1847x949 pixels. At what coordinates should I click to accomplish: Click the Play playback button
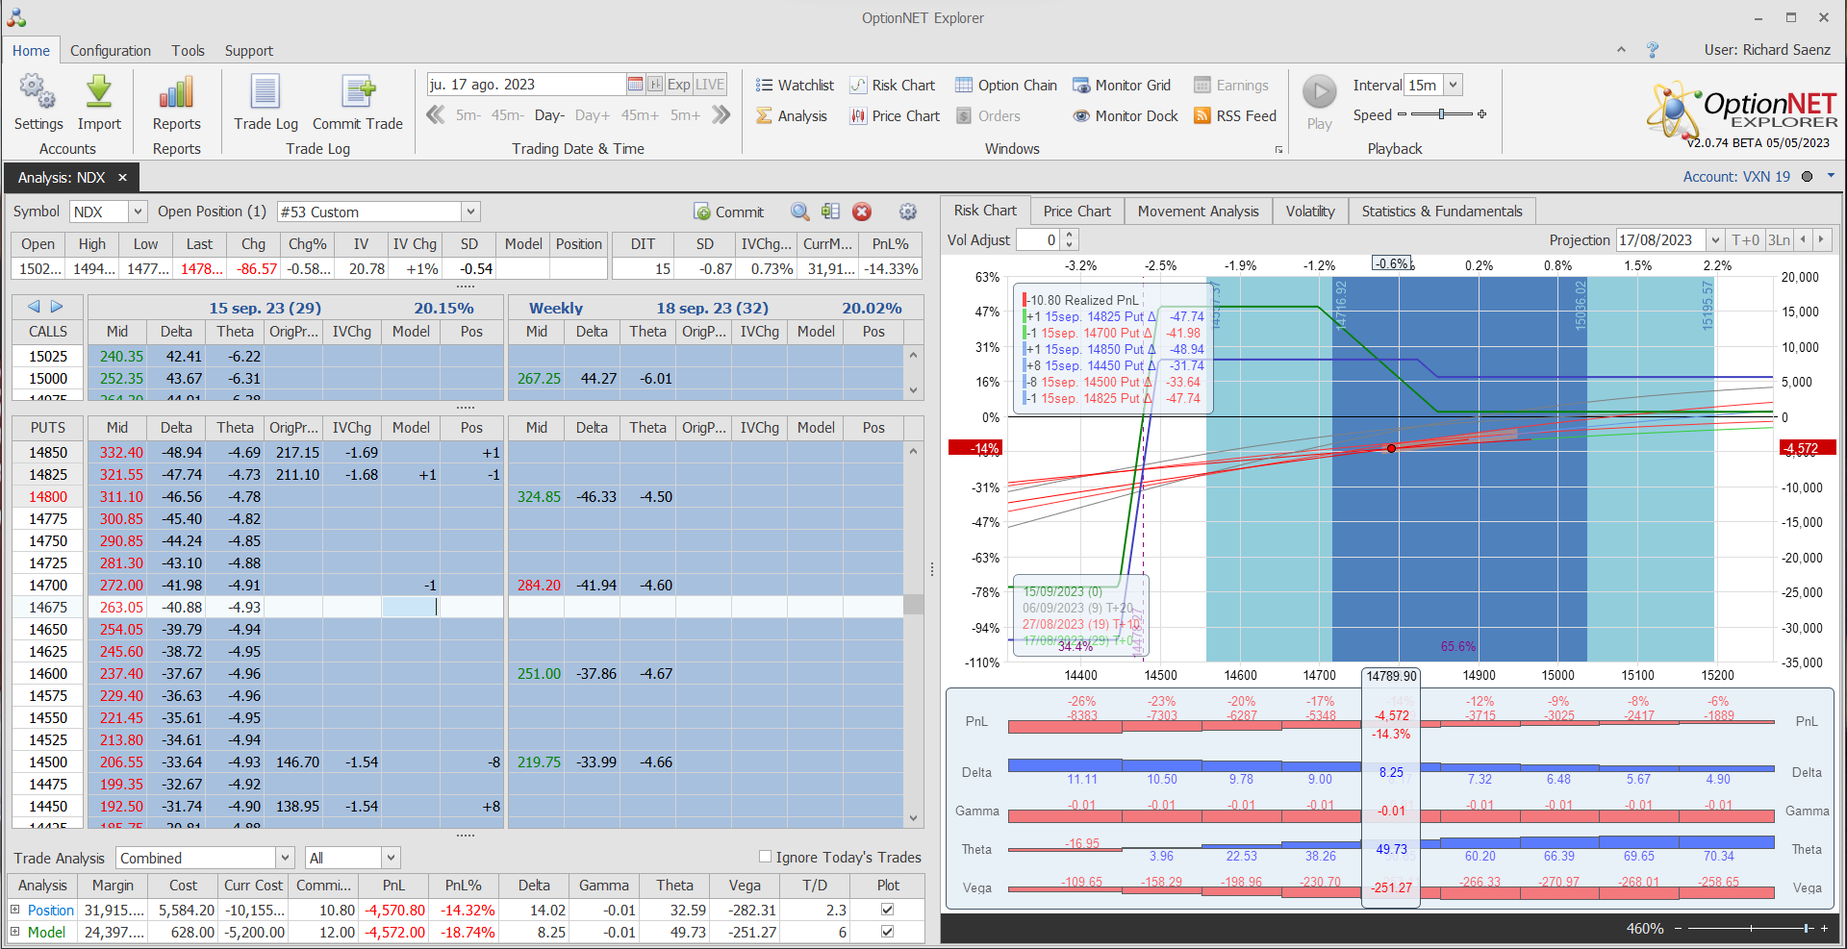1320,92
